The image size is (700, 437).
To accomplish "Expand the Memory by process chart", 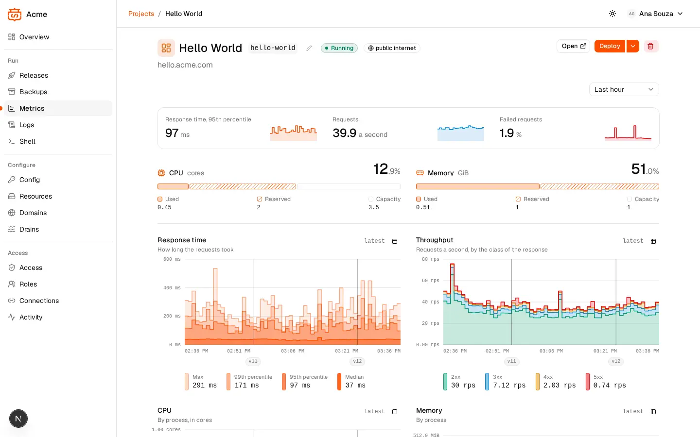I will [x=653, y=411].
